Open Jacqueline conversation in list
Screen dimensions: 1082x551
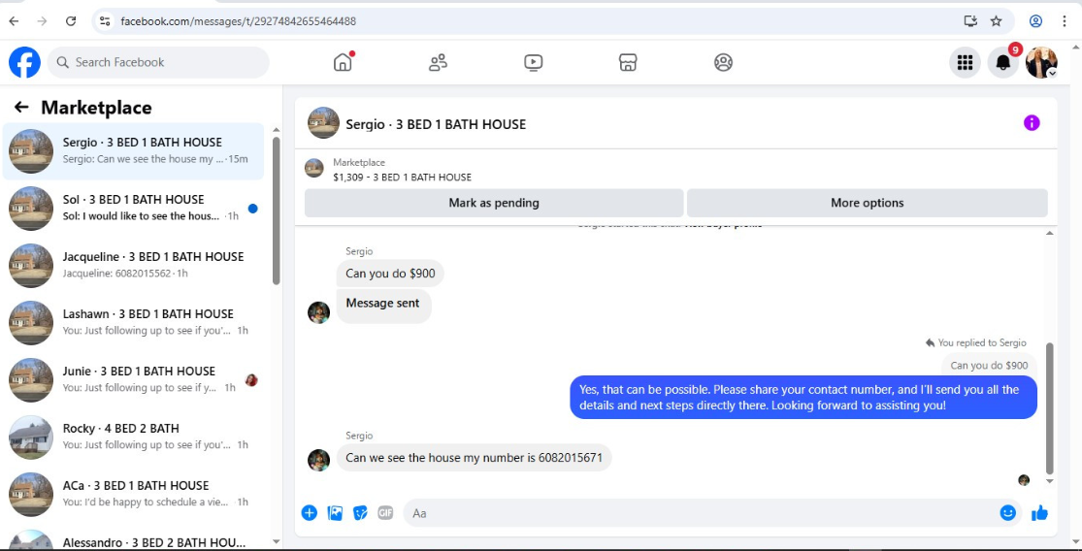pyautogui.click(x=133, y=266)
